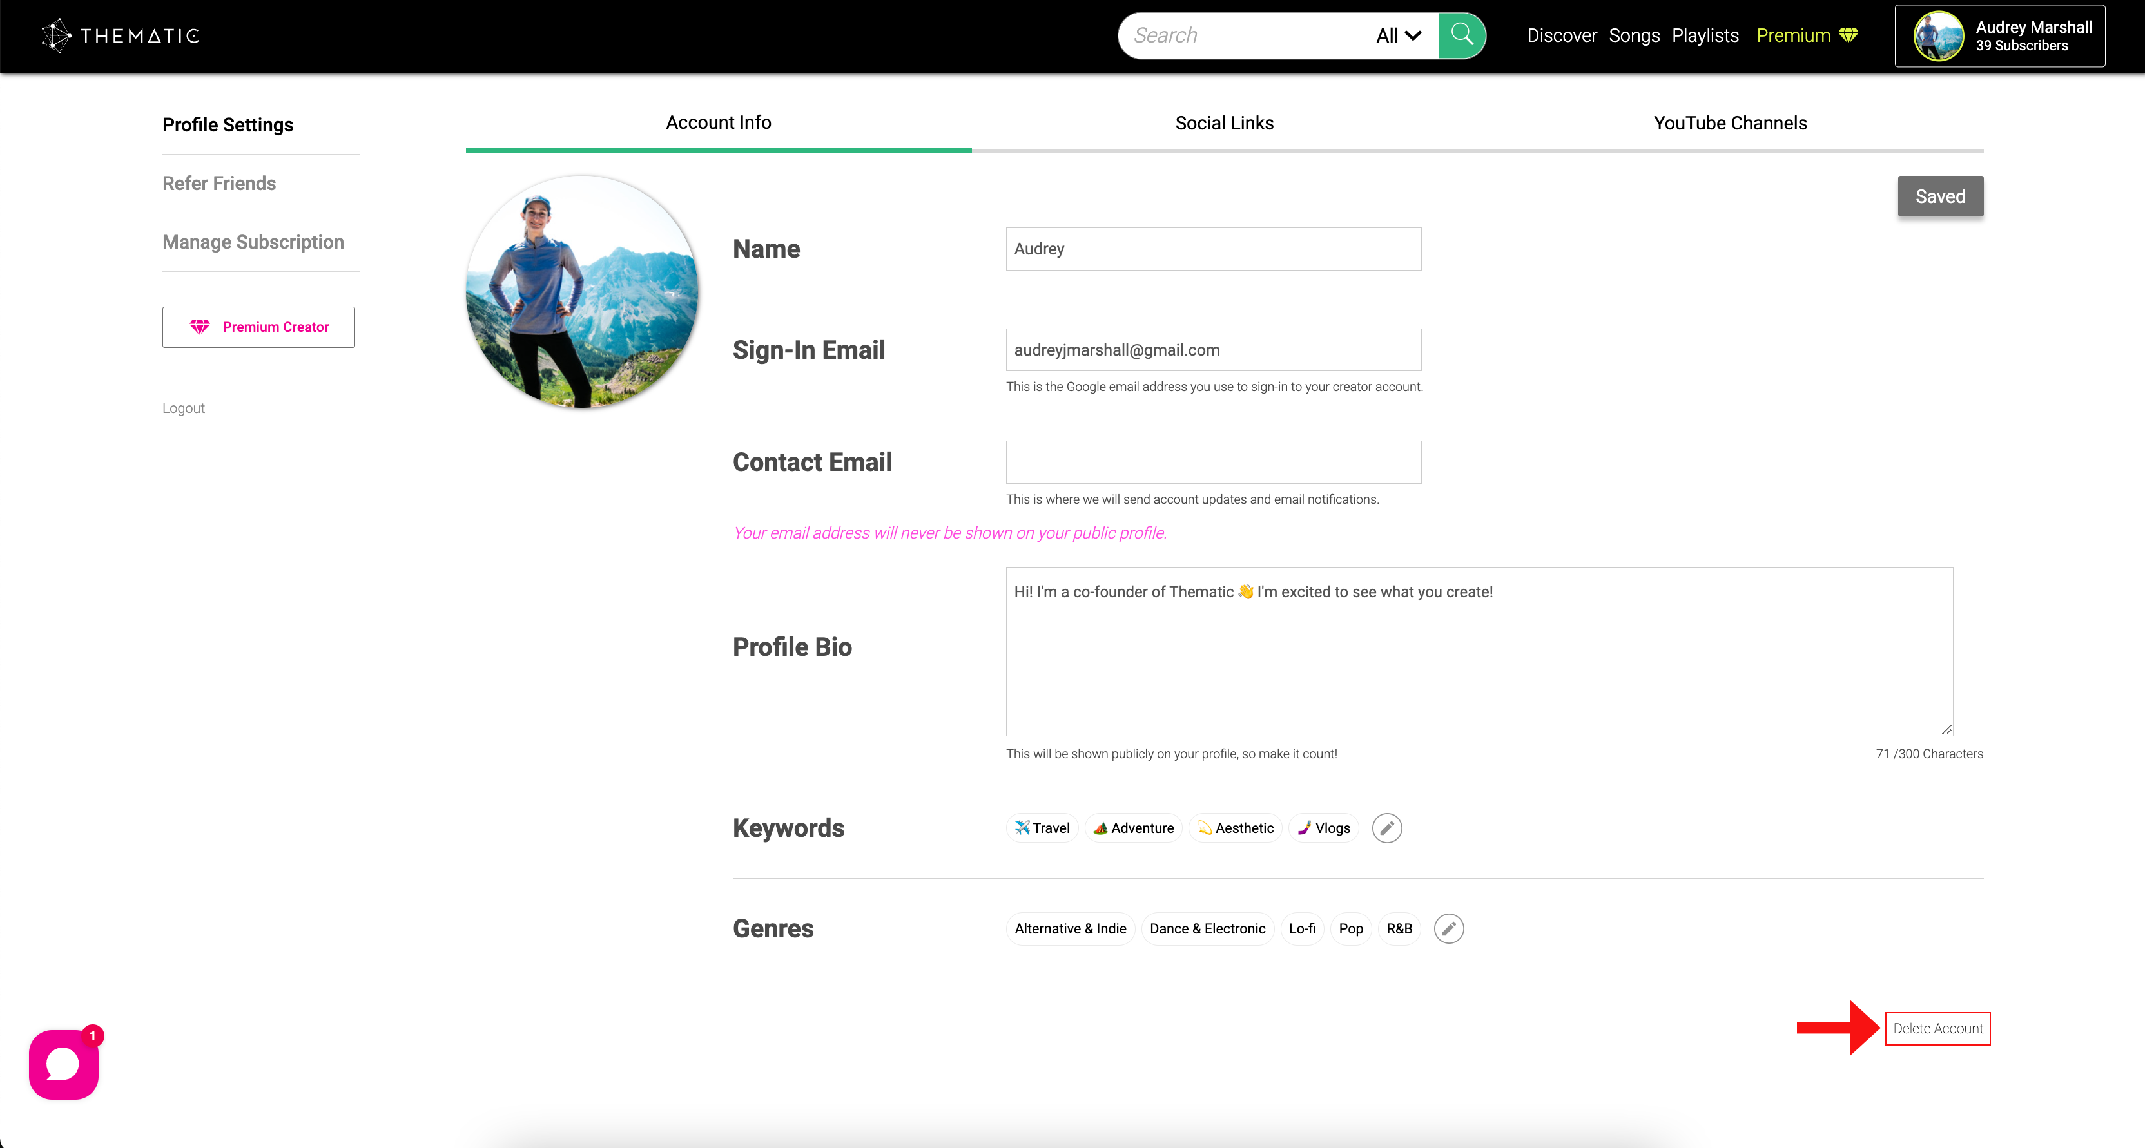Expand the YouTube Channels tab
The height and width of the screenshot is (1148, 2145).
(x=1729, y=123)
